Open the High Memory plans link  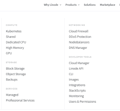(x=15, y=48)
